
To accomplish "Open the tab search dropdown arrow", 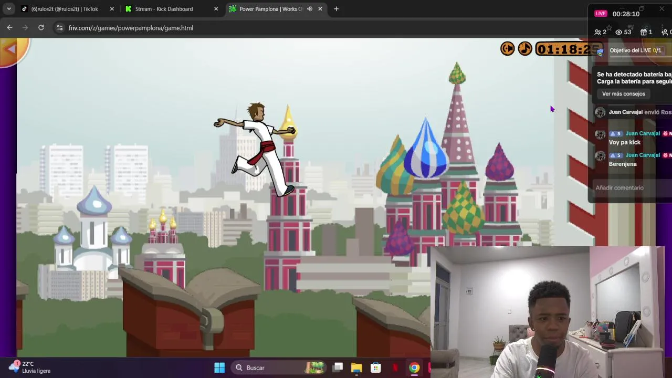I will (9, 9).
